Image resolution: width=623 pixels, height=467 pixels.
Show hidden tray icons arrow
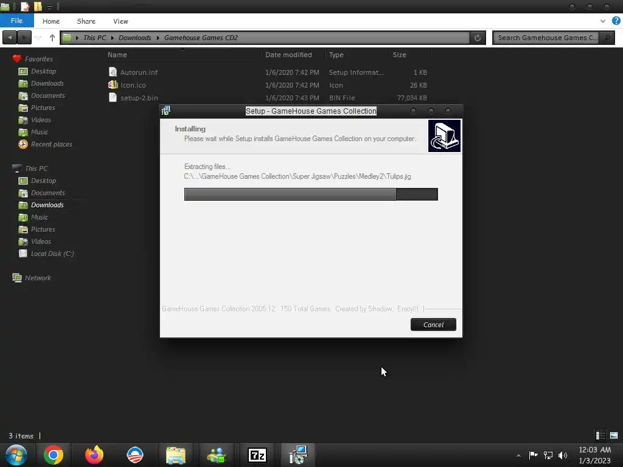tap(518, 455)
